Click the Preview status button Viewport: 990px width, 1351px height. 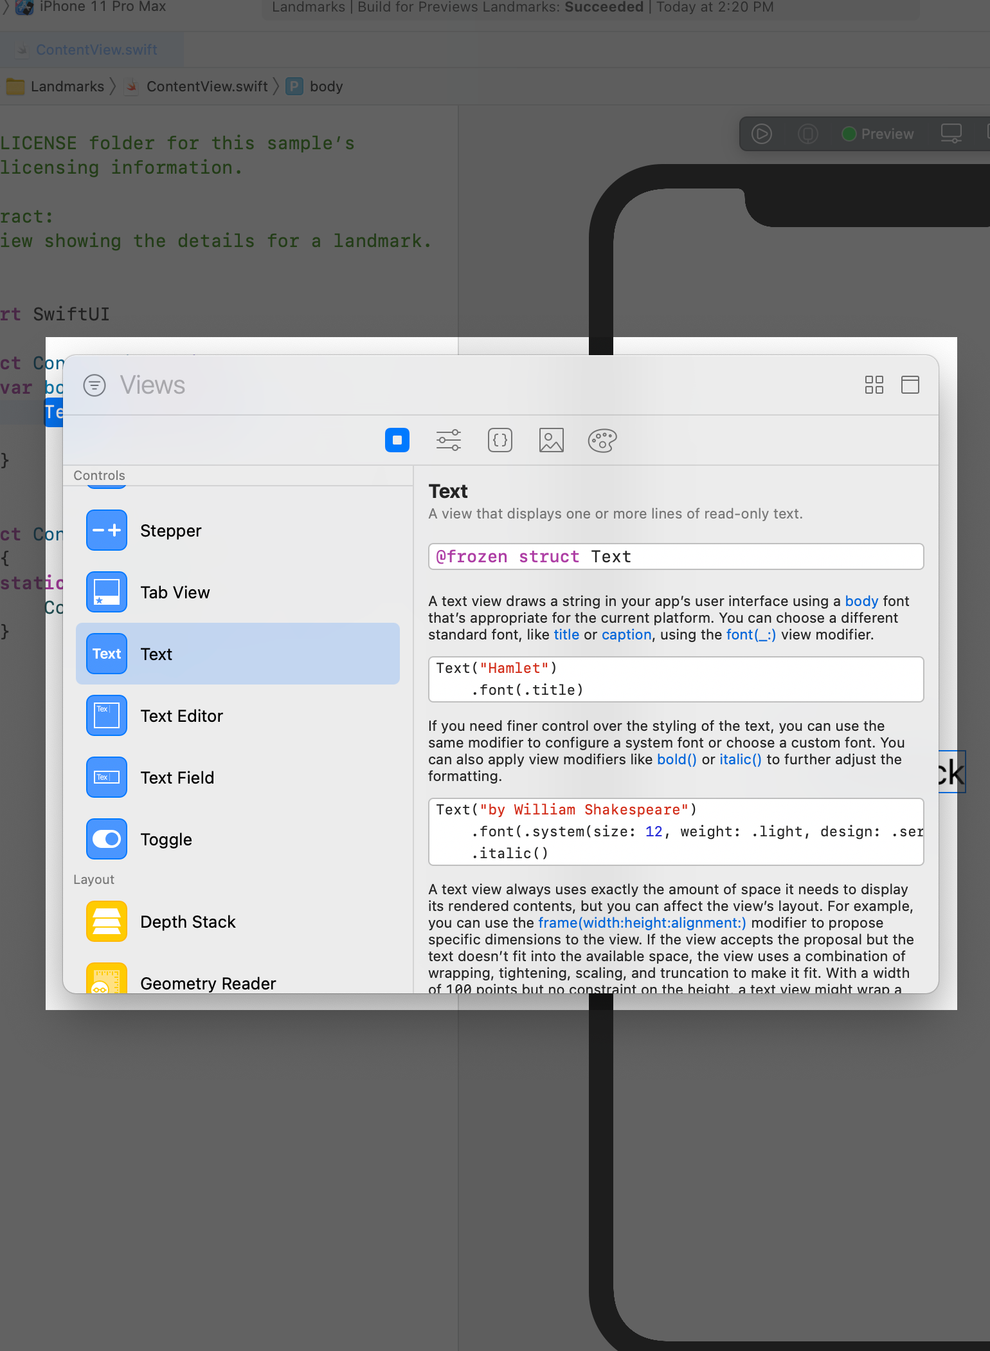pyautogui.click(x=878, y=134)
